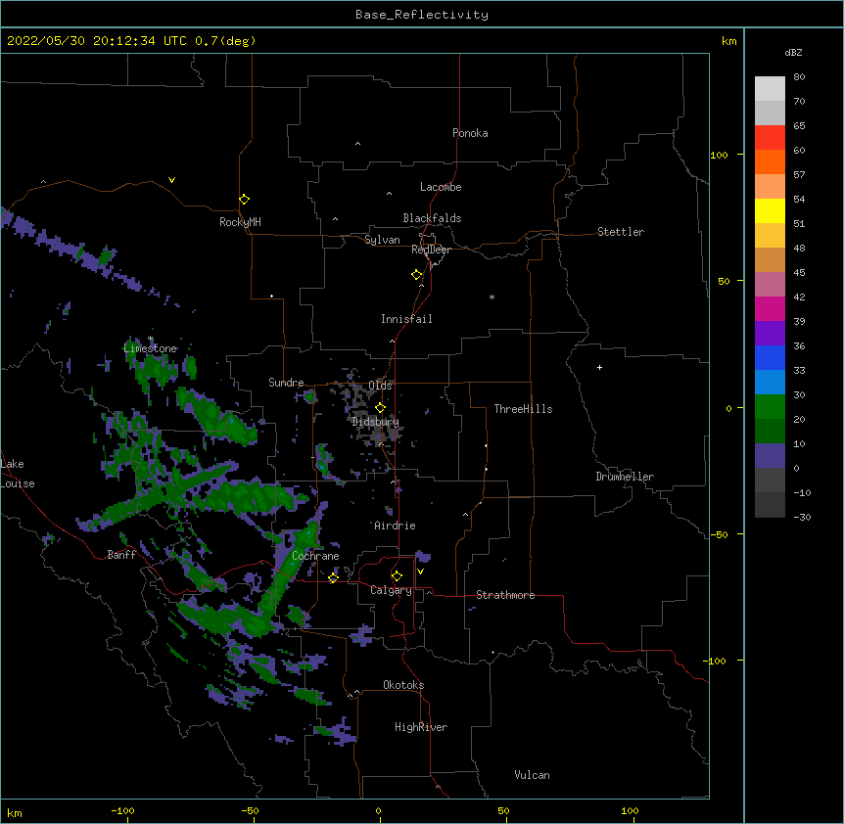The width and height of the screenshot is (844, 824).
Task: Click the Airdrie city label
Action: tap(395, 526)
